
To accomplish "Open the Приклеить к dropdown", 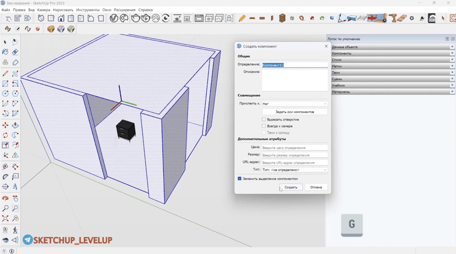I will [x=295, y=104].
